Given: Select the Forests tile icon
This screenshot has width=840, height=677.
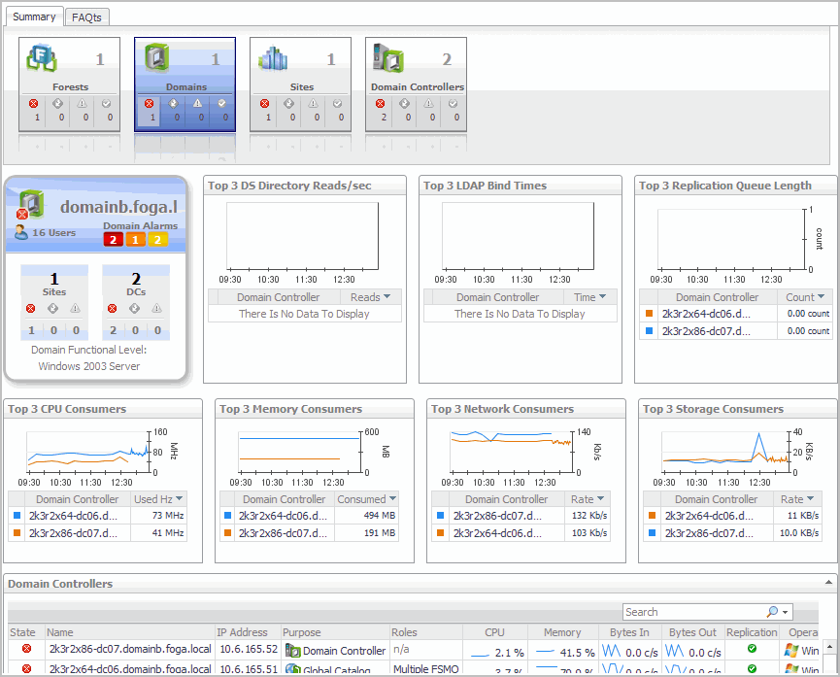Looking at the screenshot, I should tap(42, 59).
